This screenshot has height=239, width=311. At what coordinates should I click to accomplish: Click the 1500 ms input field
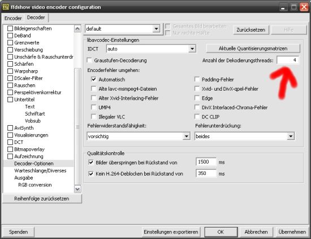[206, 162]
